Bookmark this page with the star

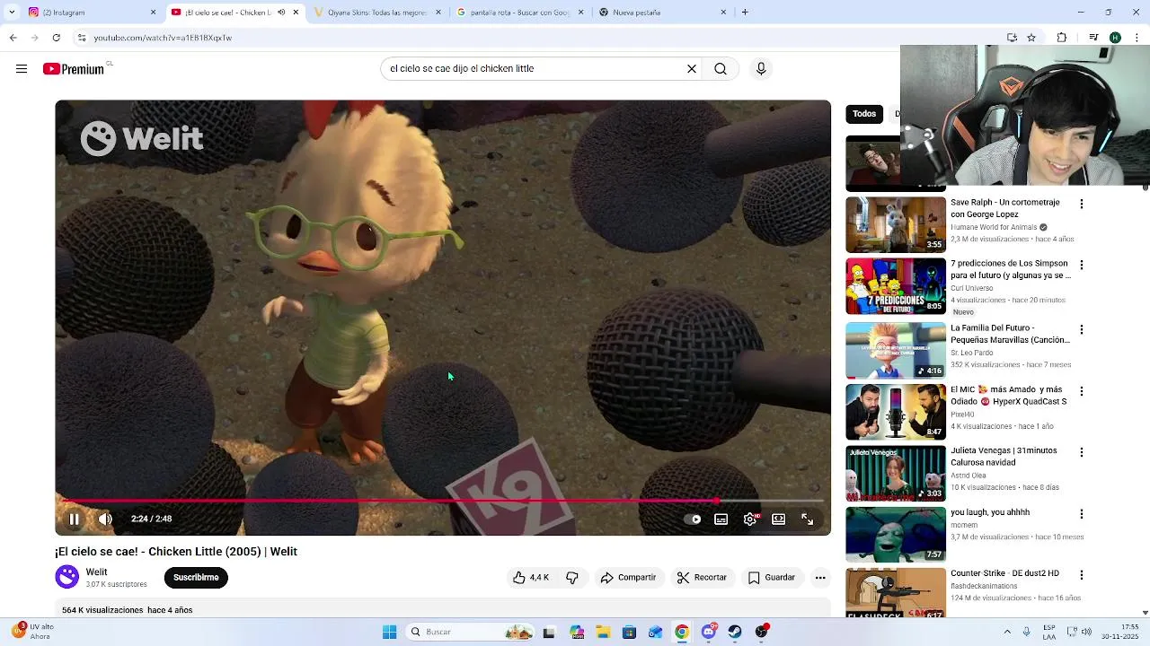(x=1031, y=38)
